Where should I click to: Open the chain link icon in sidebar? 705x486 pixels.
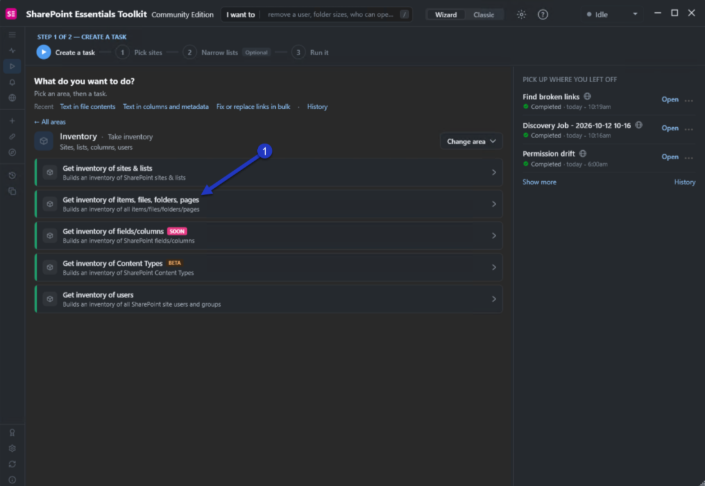[12, 136]
